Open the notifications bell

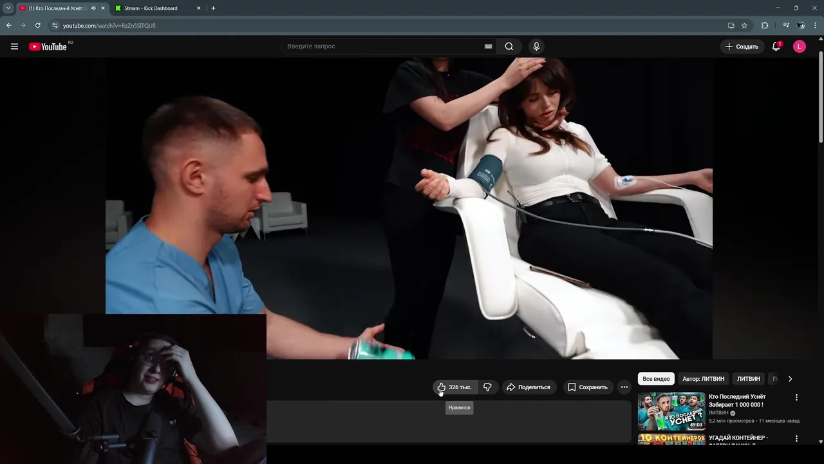[x=776, y=46]
